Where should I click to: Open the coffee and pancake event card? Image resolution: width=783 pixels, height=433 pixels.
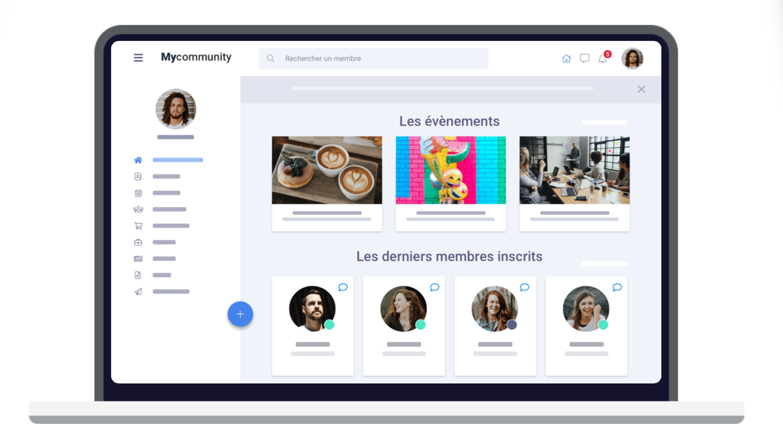click(327, 184)
